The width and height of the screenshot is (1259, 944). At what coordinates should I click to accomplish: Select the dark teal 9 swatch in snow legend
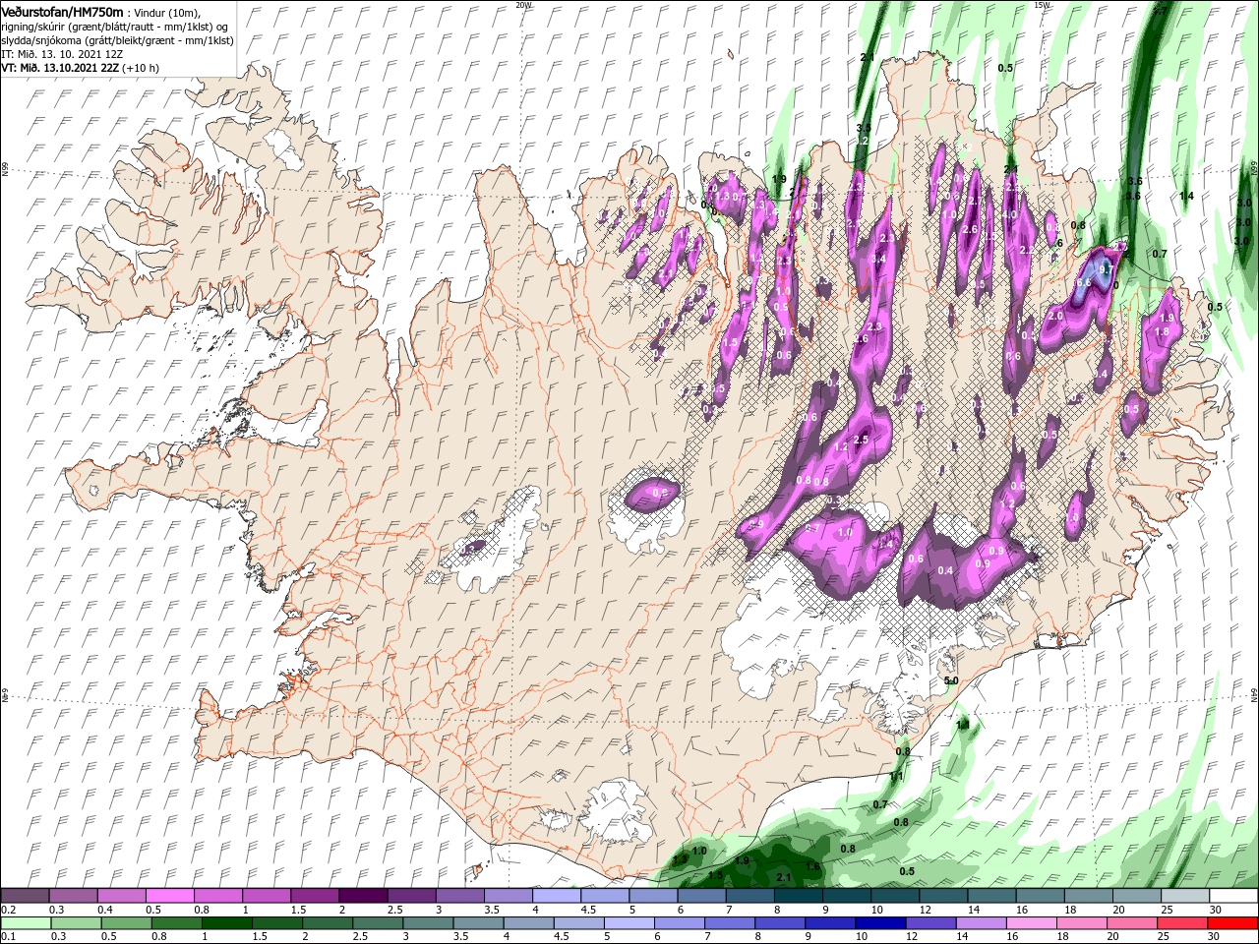(x=846, y=896)
